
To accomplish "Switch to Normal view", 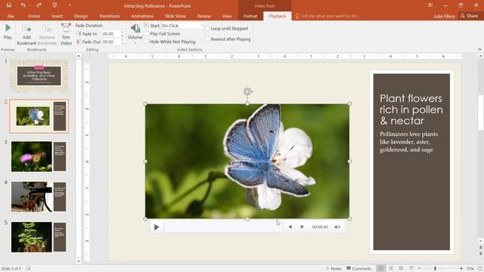I will pos(380,269).
